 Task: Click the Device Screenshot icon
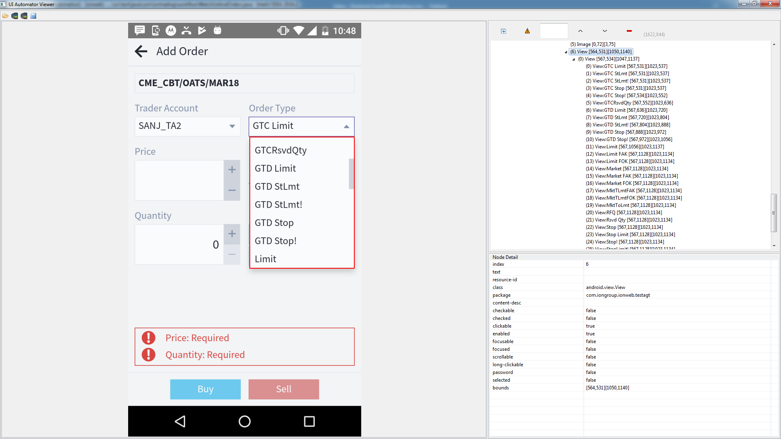(15, 16)
